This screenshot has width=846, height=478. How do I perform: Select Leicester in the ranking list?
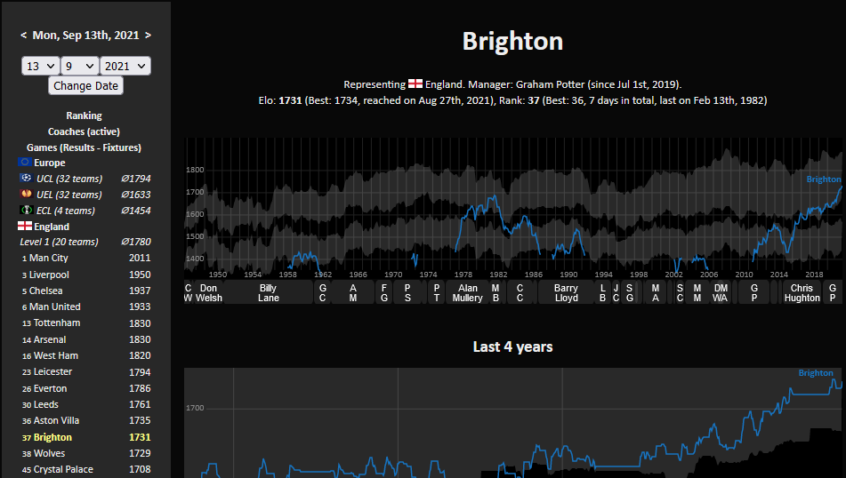pos(52,372)
